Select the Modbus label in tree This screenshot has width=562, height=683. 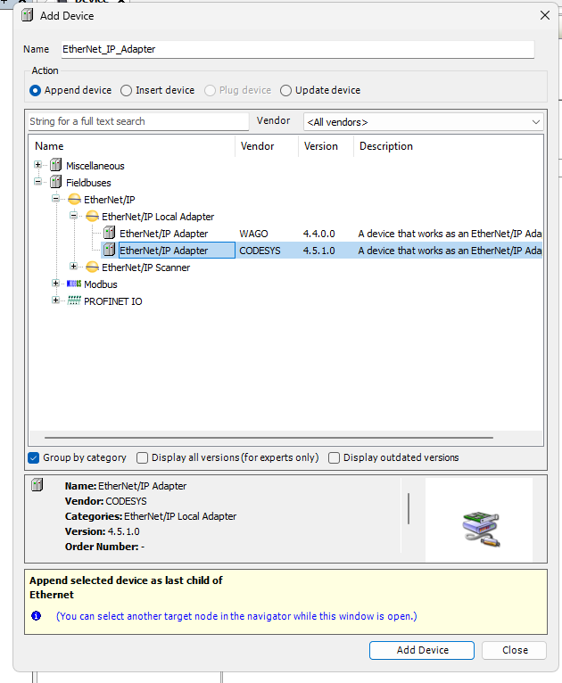click(x=101, y=284)
